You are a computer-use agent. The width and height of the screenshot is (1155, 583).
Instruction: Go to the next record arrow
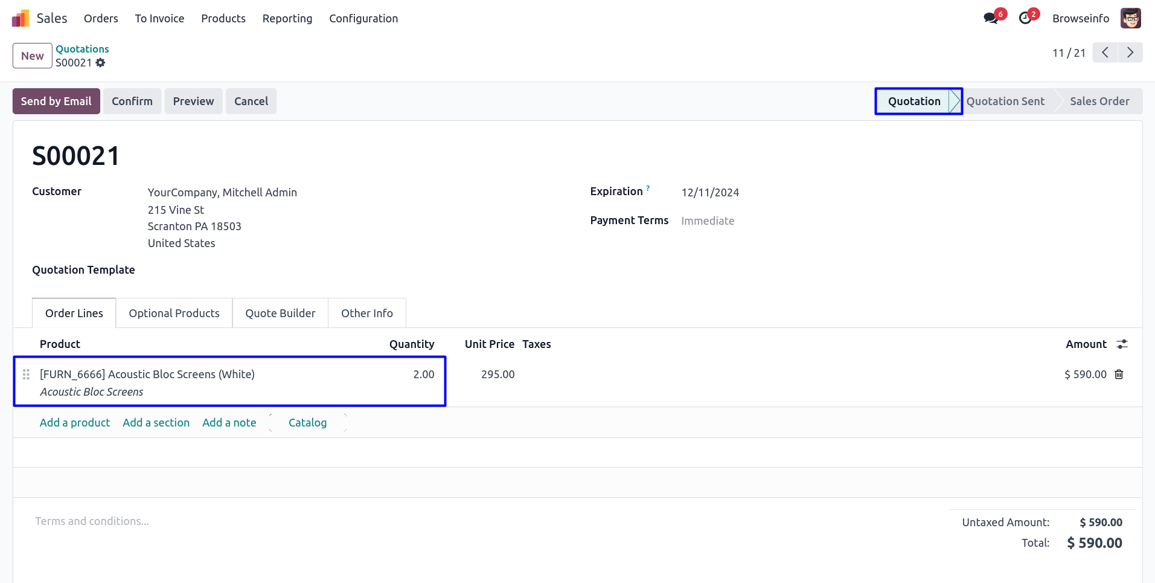1130,53
